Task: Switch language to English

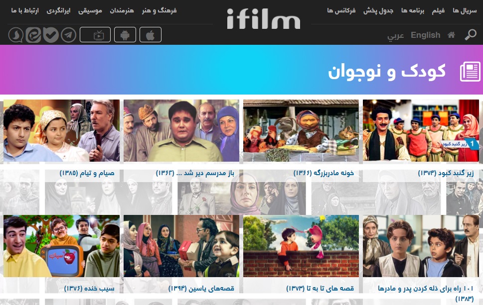Action: (425, 35)
